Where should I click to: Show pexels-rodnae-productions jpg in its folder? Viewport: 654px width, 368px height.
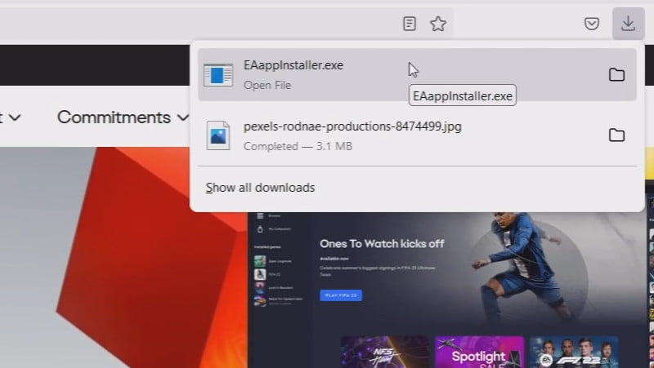pos(616,135)
